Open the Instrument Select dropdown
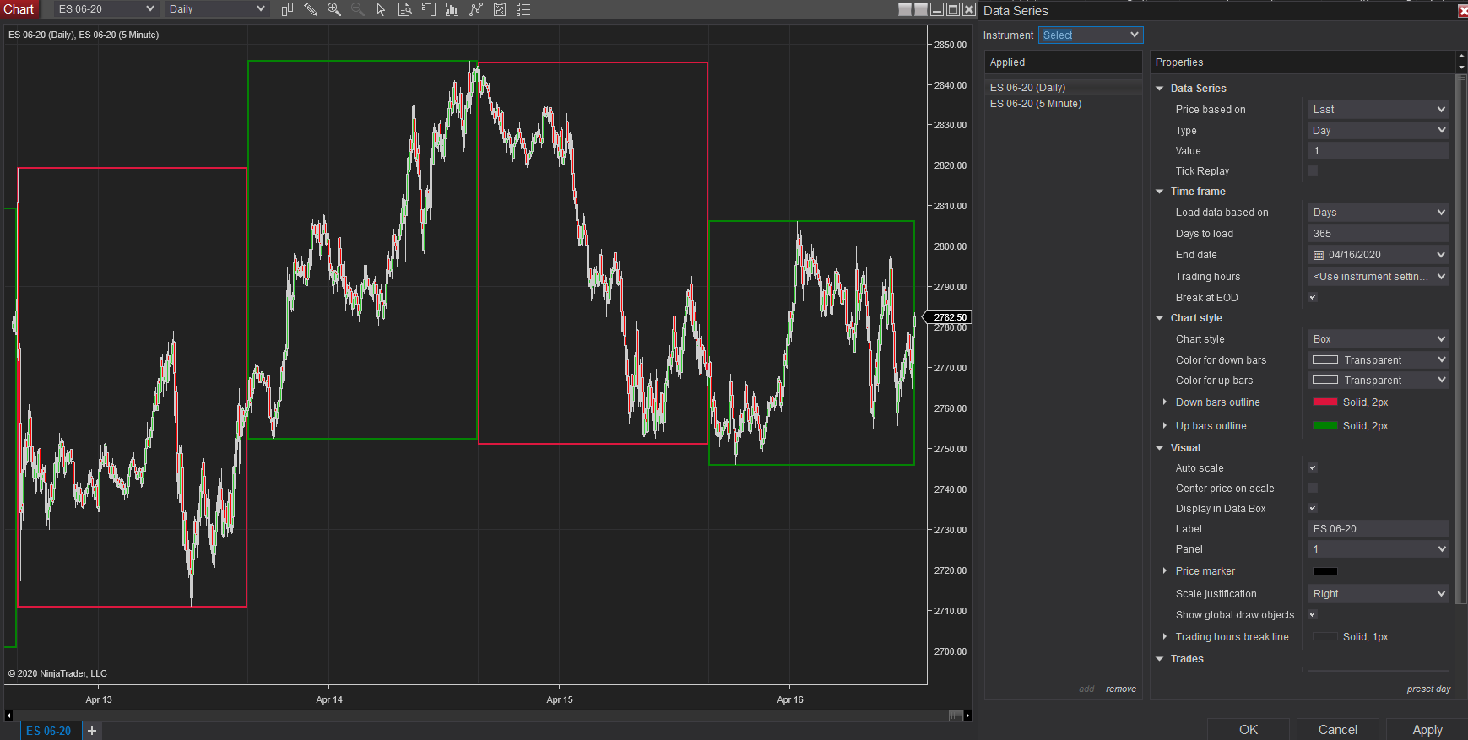 (x=1090, y=35)
